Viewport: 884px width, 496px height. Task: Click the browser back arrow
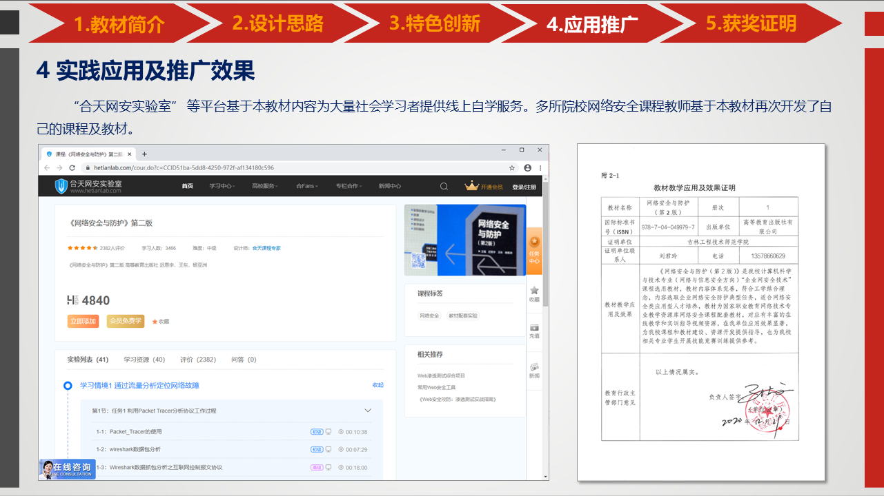tap(47, 168)
